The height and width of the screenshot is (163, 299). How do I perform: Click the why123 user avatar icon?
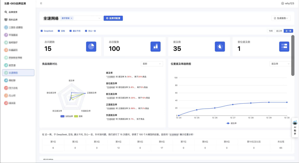pos(282,3)
